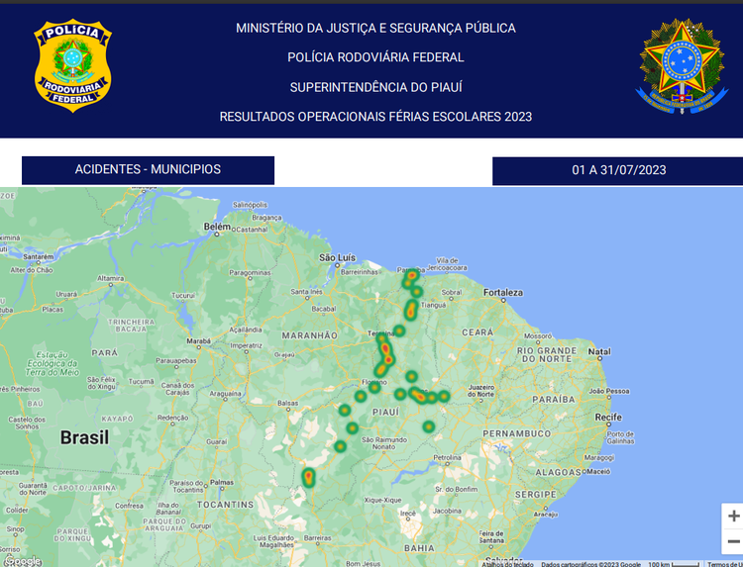743x567 pixels.
Task: Click the Natal city label
Action: click(599, 351)
